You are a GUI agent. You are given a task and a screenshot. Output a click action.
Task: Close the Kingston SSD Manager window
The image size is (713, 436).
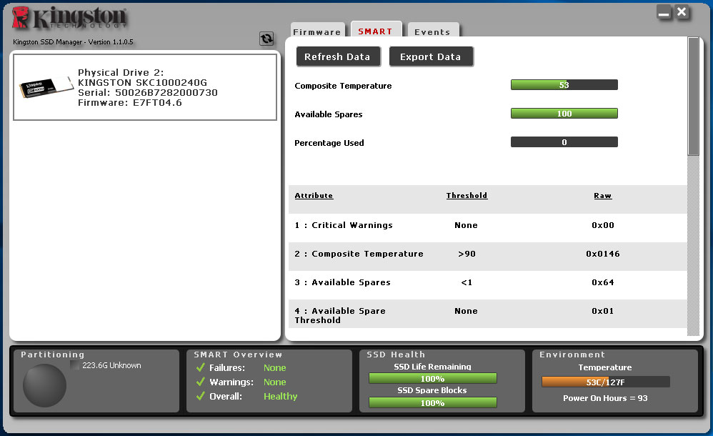(x=682, y=12)
